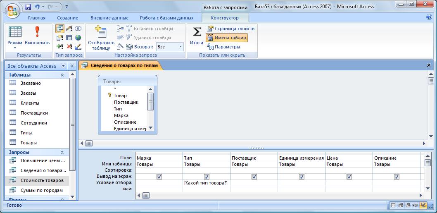The image size is (437, 213).
Task: Collapse the Запросы group
Action: [x=62, y=153]
